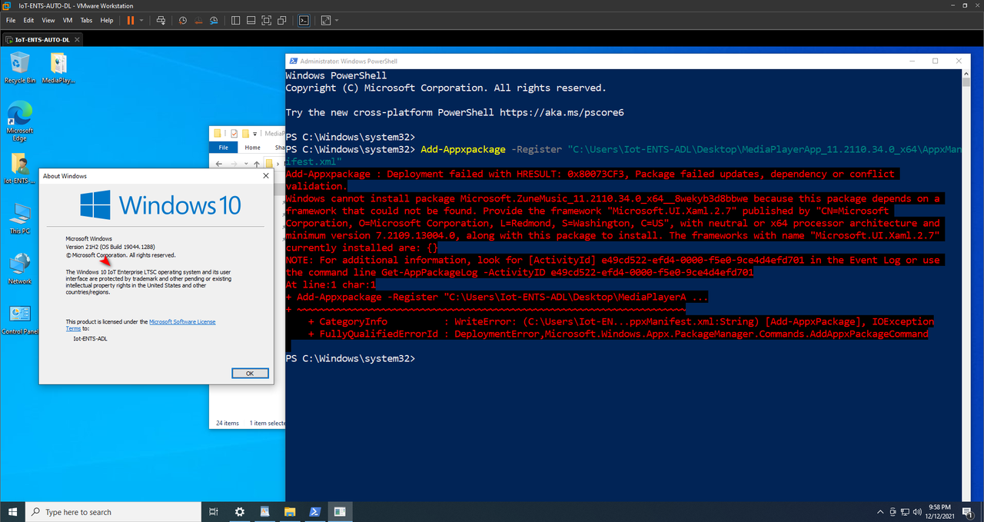Open File Explorer taskbar icon
The image size is (984, 522).
pos(290,511)
